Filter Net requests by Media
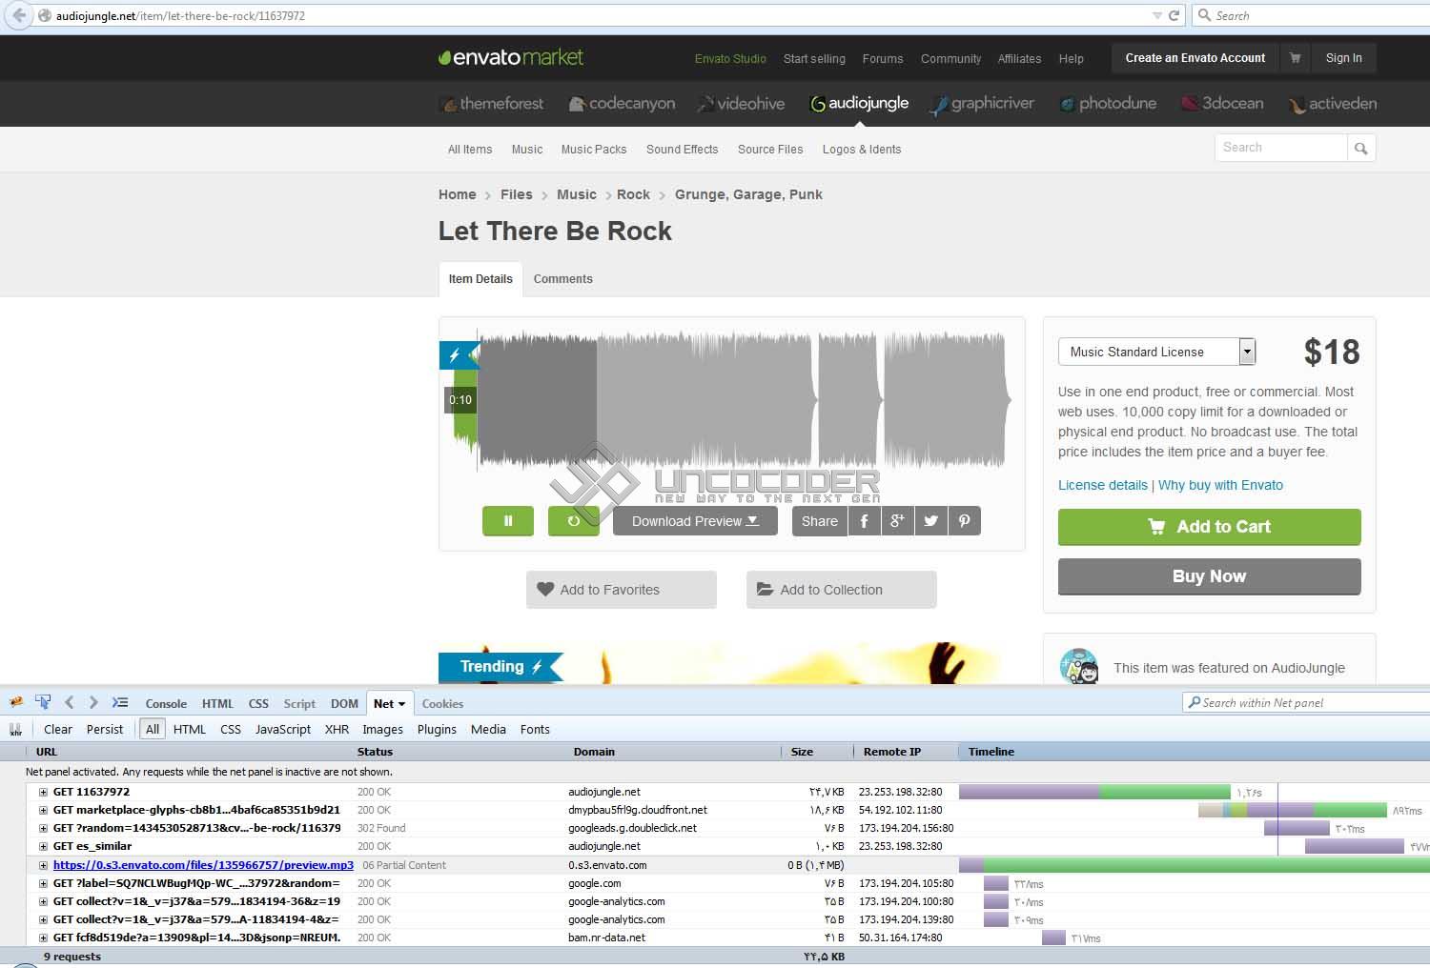The width and height of the screenshot is (1430, 968). (488, 730)
